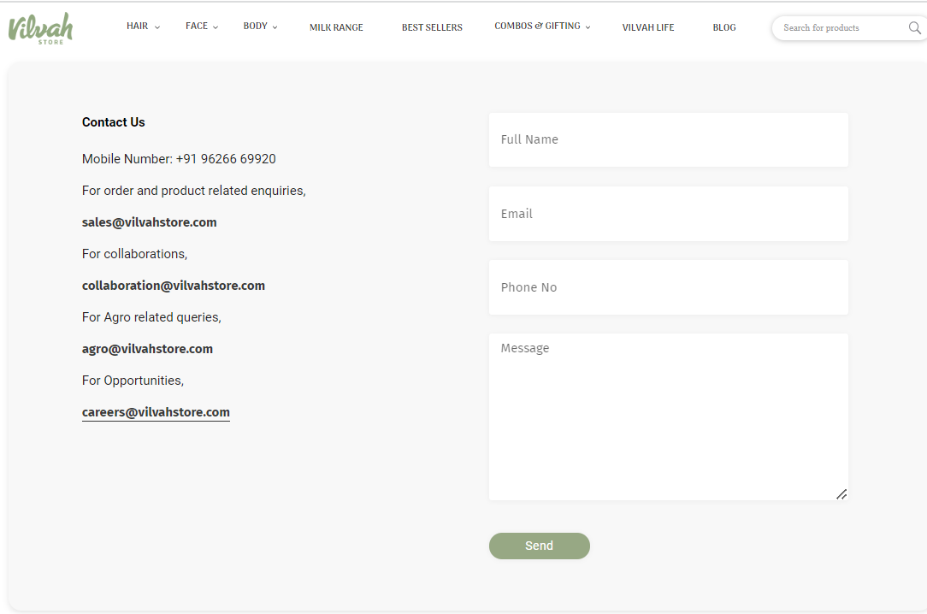Click the Vilvah Store logo
The width and height of the screenshot is (927, 614).
(x=40, y=28)
